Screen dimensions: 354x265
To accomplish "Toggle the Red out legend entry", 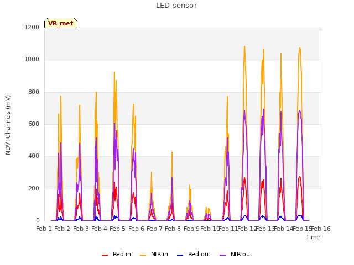I will (x=194, y=254).
